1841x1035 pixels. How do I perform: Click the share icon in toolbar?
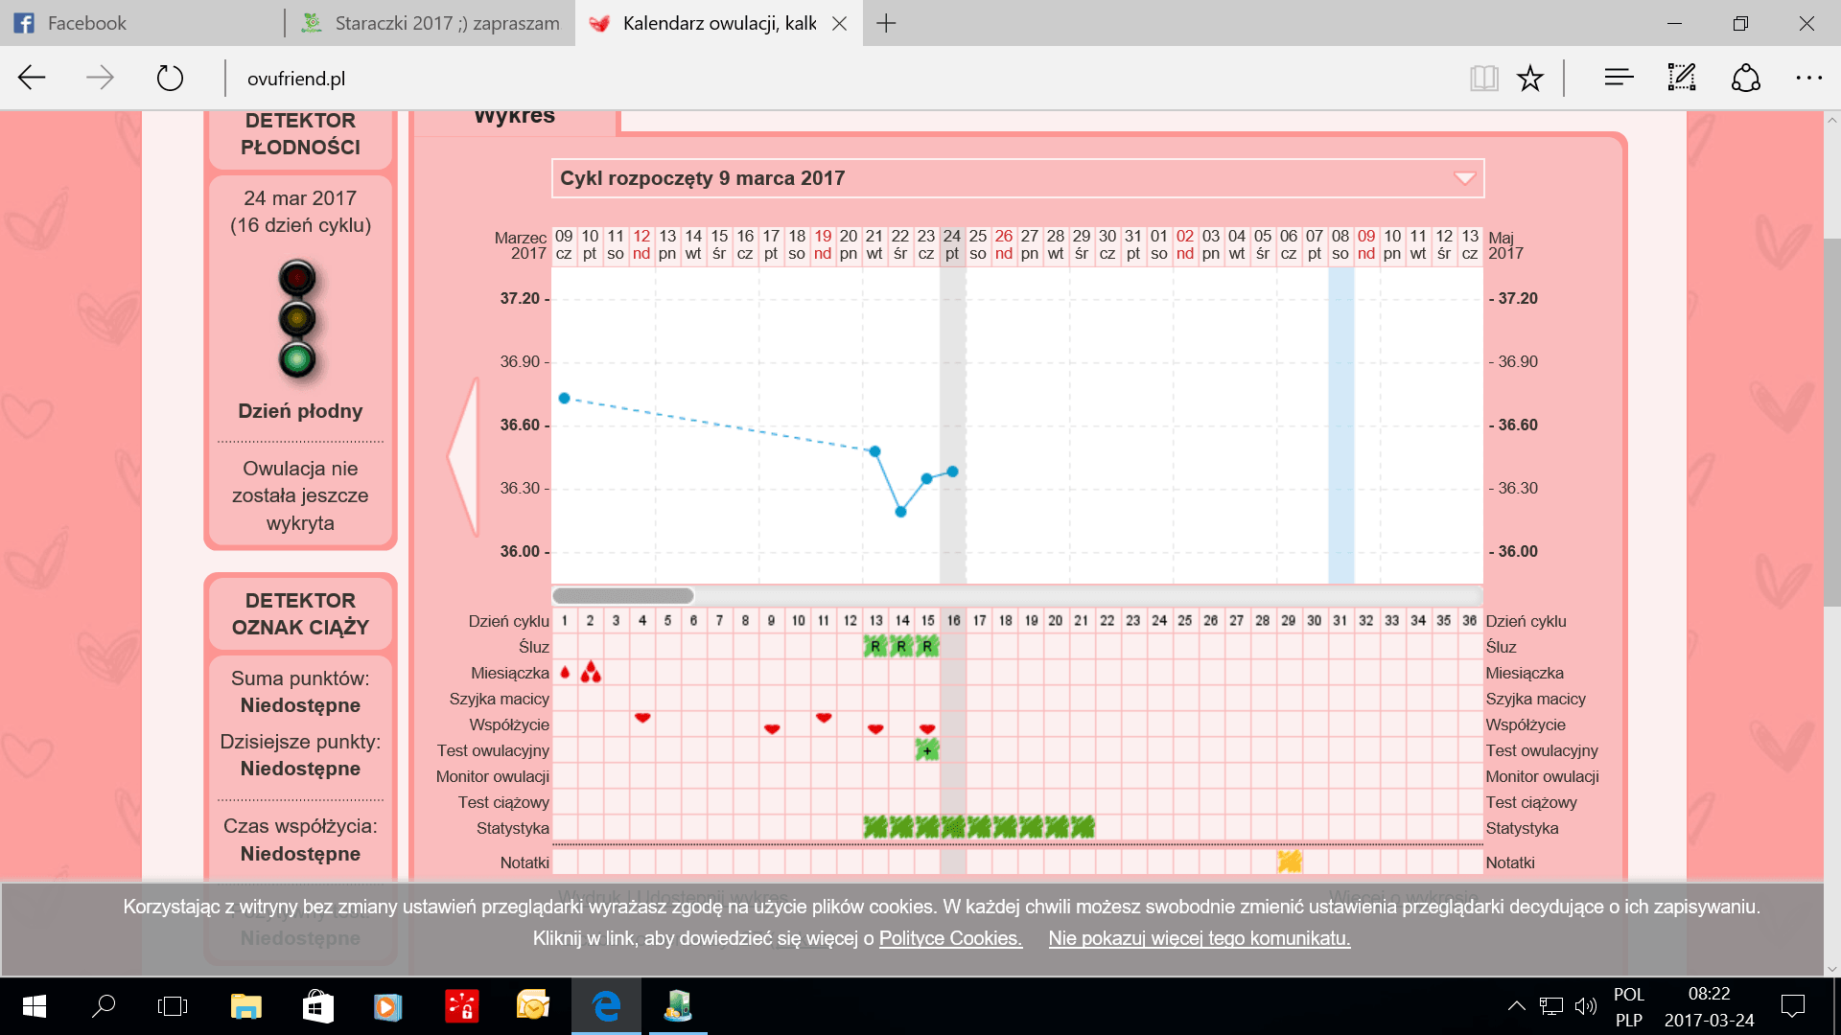pos(1745,78)
